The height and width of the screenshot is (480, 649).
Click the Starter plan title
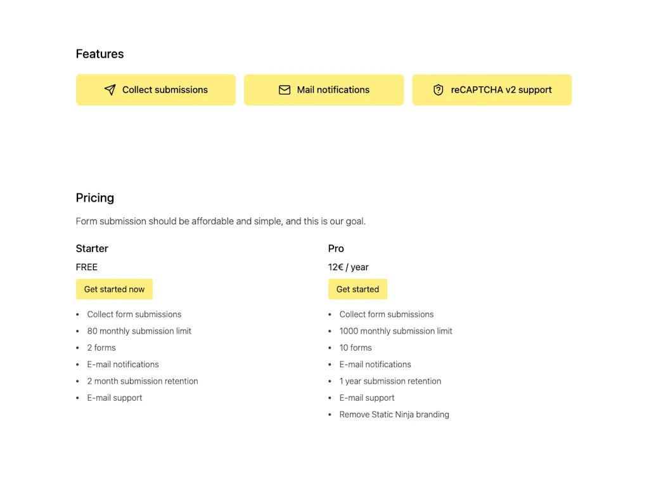tap(92, 249)
